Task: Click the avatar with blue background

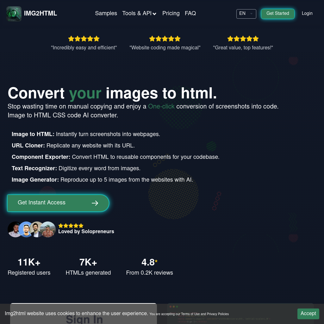Action: point(25,229)
